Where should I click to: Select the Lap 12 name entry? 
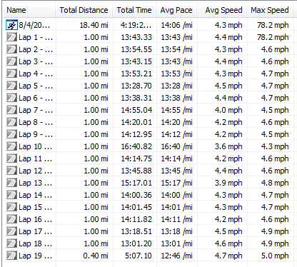click(35, 171)
